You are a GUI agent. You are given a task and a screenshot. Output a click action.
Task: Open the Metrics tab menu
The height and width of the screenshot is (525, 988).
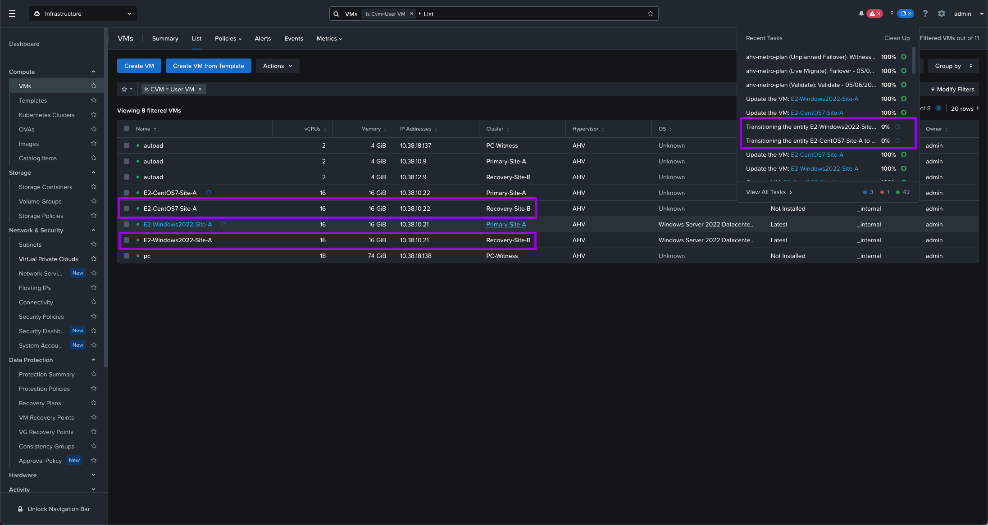coord(329,39)
